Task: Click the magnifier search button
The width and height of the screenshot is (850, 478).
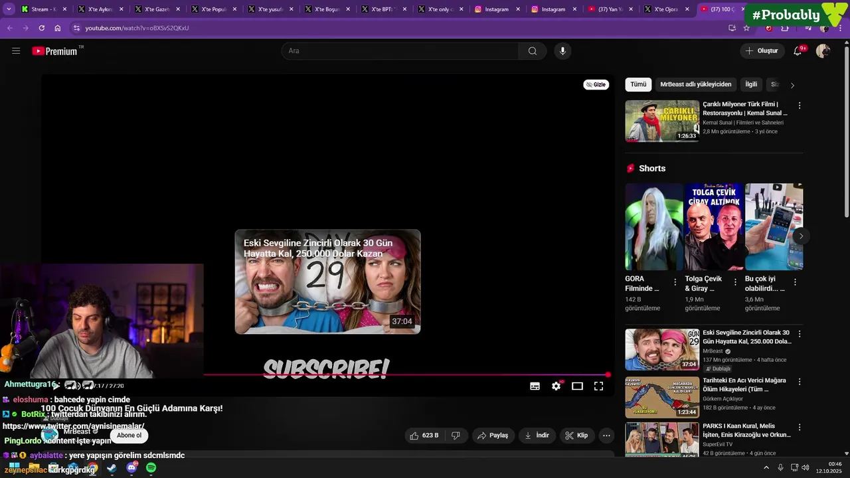Action: (x=533, y=51)
